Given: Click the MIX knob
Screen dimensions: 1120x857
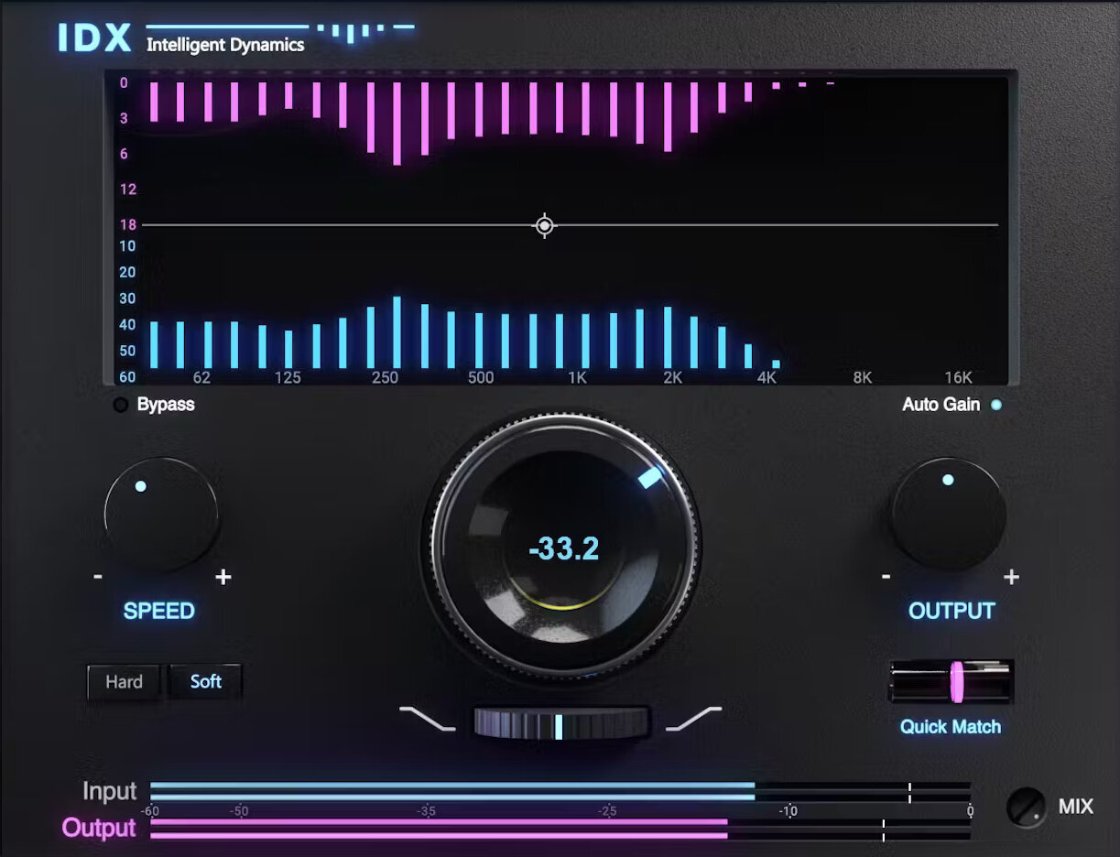Looking at the screenshot, I should point(1026,807).
